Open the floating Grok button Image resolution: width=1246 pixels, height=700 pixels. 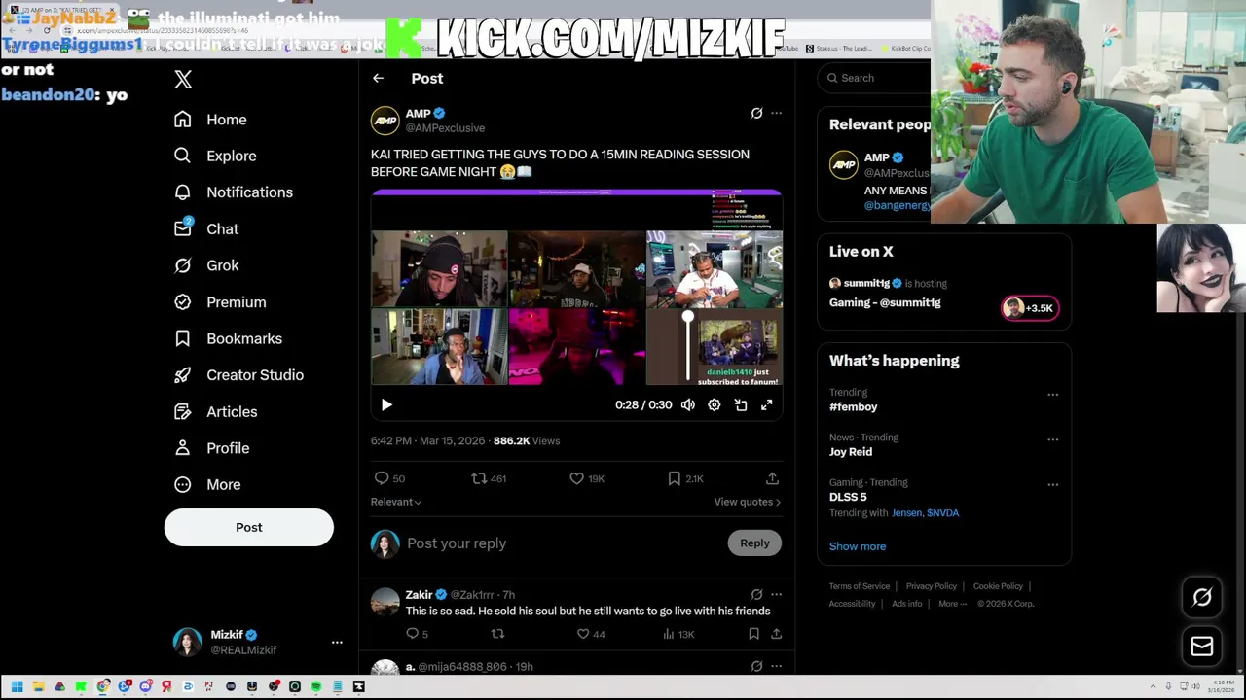pyautogui.click(x=1202, y=598)
